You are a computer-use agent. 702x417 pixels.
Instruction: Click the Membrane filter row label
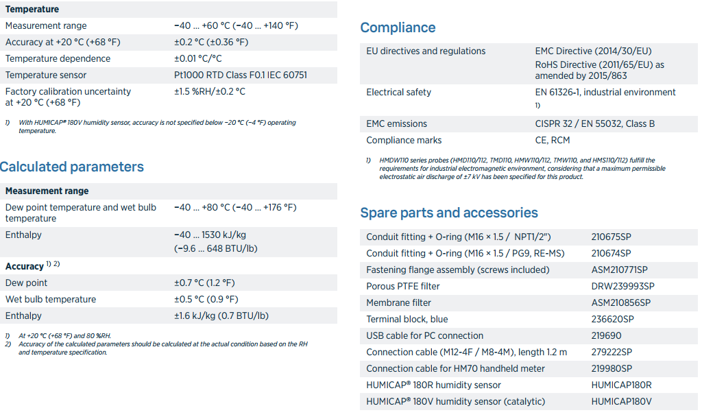(x=398, y=302)
